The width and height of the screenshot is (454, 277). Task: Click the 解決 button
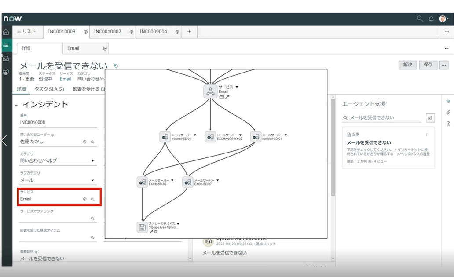(x=407, y=65)
